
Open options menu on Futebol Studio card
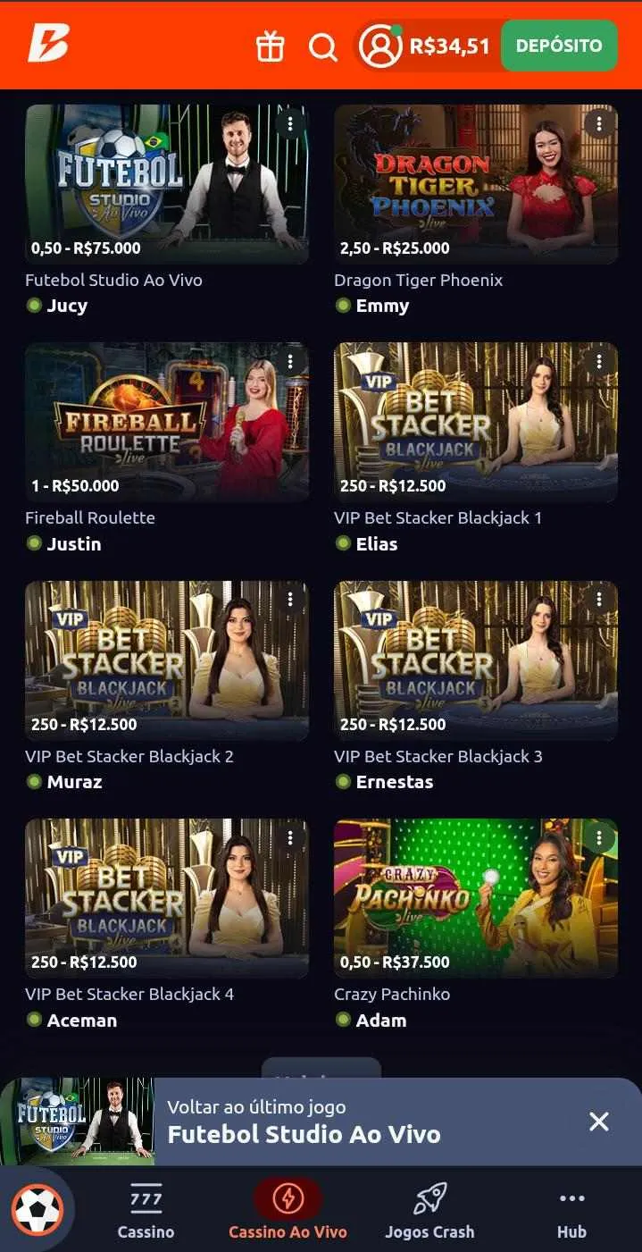pyautogui.click(x=290, y=123)
